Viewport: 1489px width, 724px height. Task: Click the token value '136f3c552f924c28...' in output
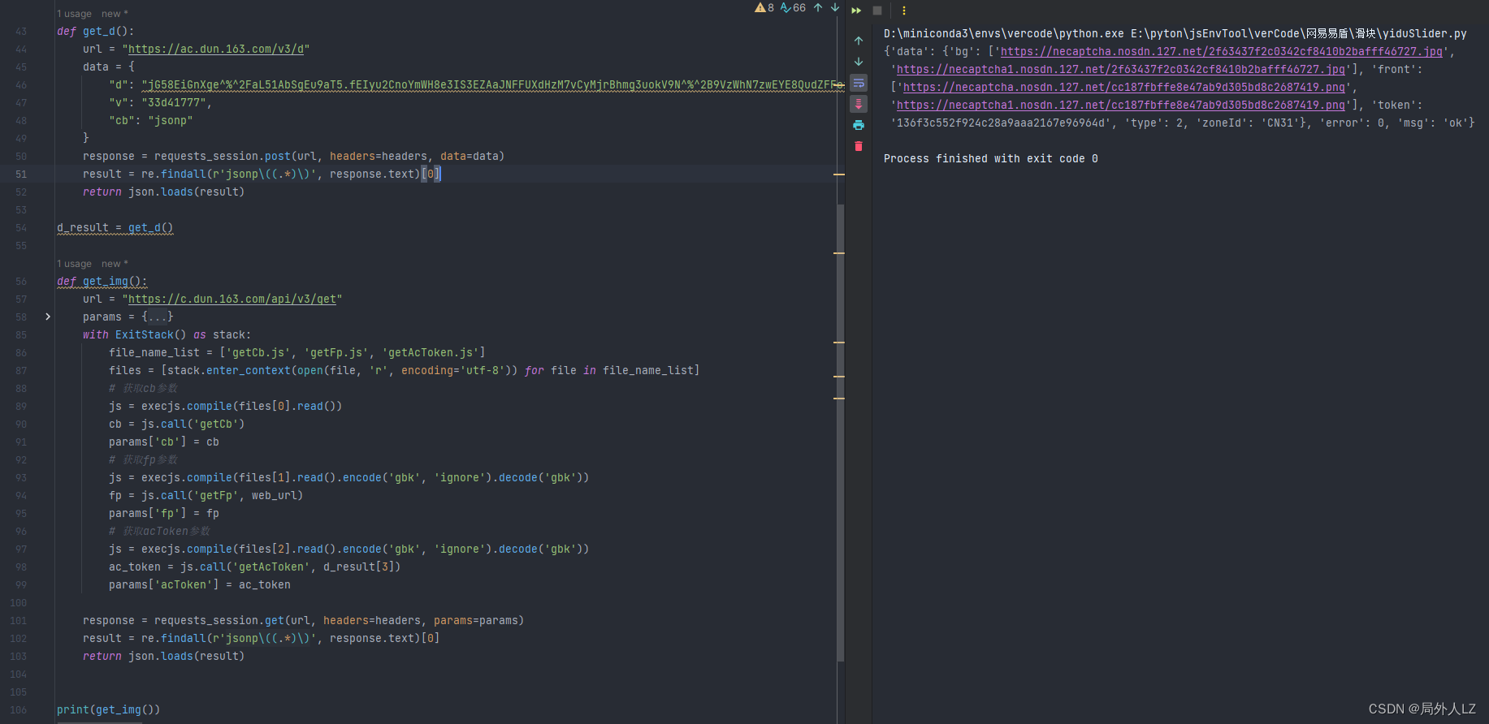click(x=1001, y=123)
